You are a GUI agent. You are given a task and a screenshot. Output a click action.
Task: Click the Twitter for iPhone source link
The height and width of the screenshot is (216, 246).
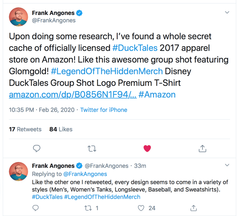pyautogui.click(x=104, y=110)
